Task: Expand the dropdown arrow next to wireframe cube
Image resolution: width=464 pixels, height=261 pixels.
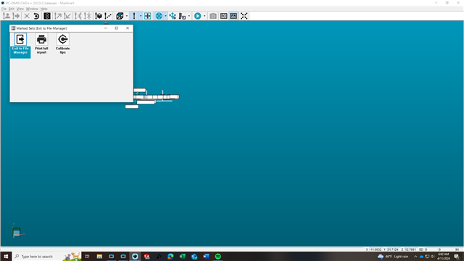Action: pyautogui.click(x=127, y=16)
